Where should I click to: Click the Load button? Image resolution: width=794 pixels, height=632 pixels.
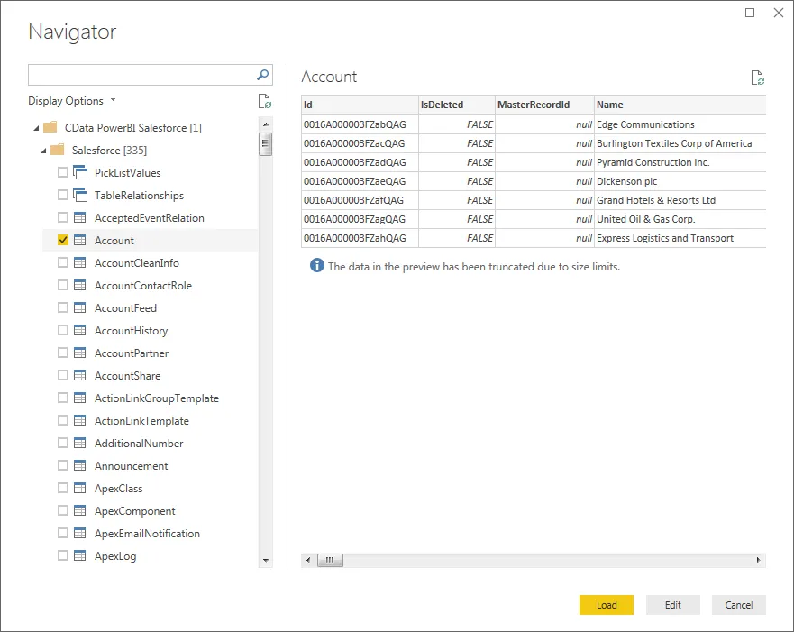pos(606,605)
